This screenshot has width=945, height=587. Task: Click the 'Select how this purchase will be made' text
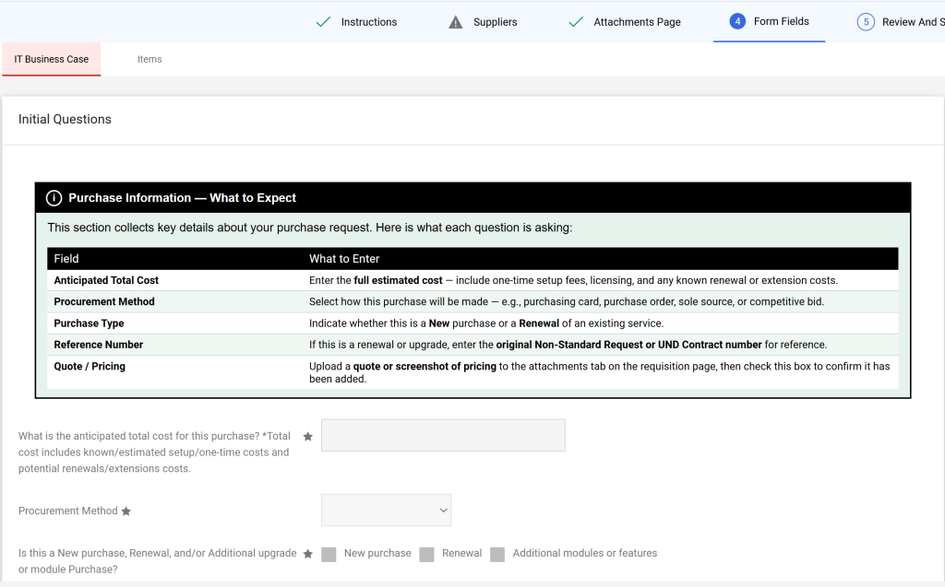(x=567, y=301)
